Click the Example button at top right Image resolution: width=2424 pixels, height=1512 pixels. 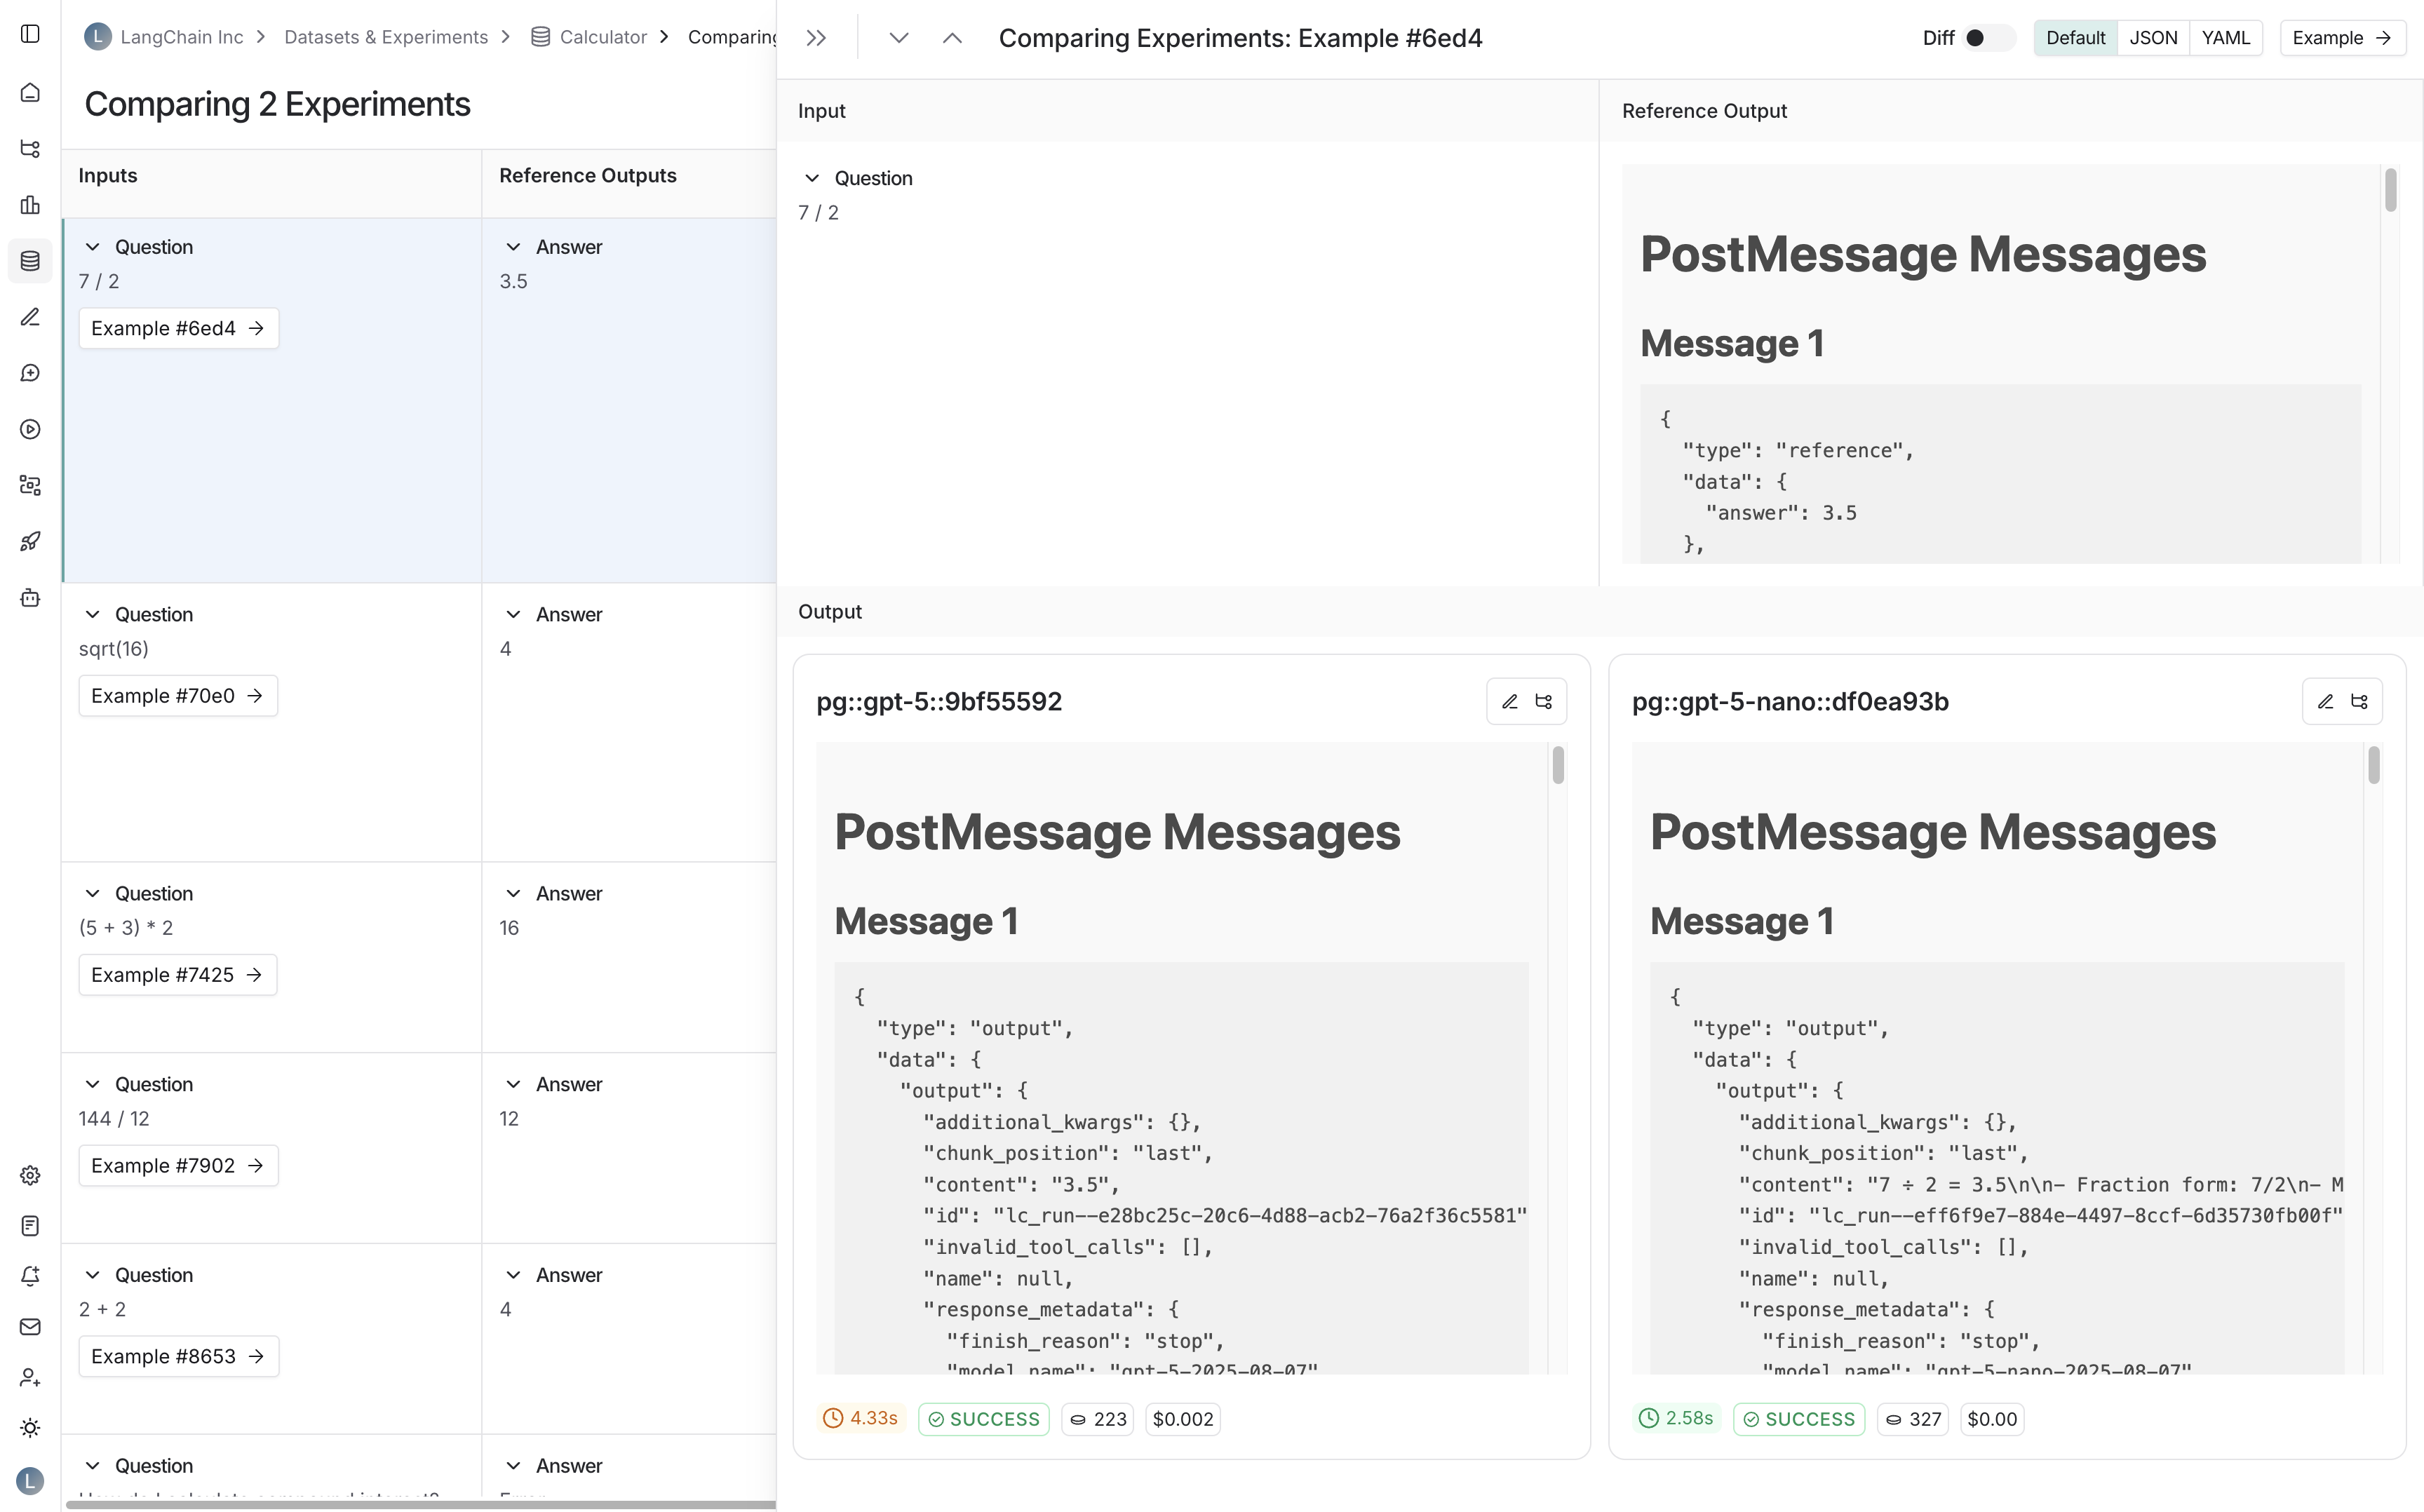point(2341,38)
